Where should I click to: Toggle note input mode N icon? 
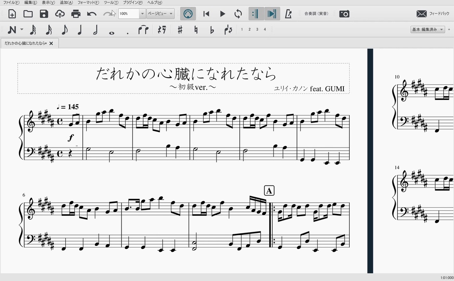click(x=12, y=30)
